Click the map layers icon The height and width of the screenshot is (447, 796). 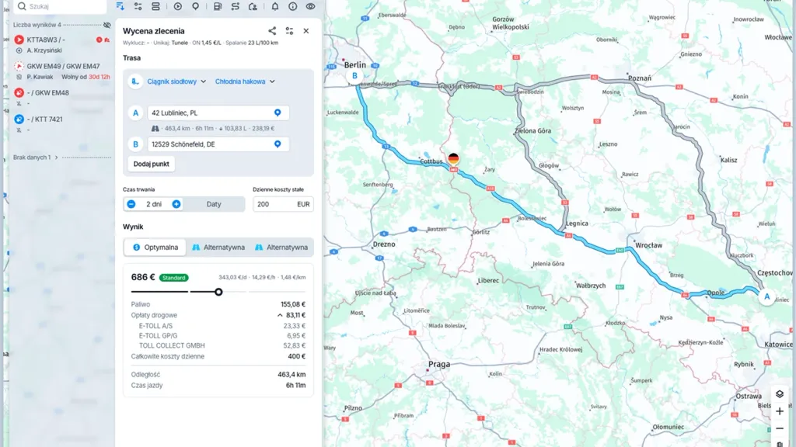tap(780, 393)
